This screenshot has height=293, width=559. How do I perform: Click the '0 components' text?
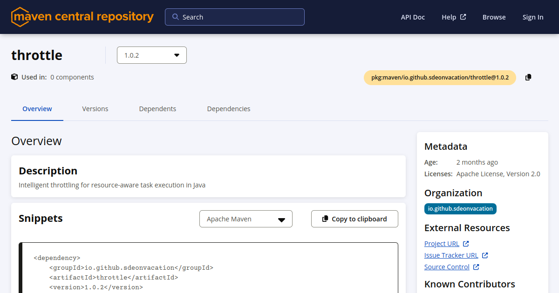[72, 77]
